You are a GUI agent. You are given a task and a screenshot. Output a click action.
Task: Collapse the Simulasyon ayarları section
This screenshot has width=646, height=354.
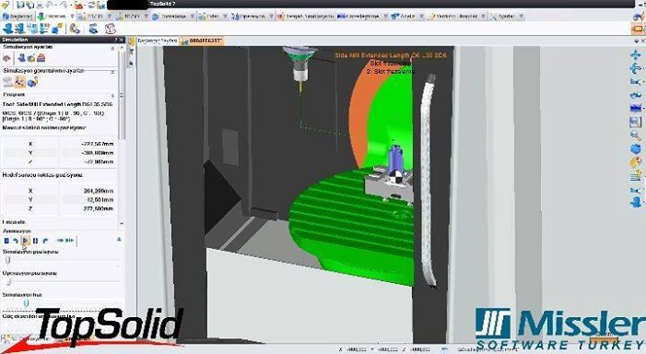pos(112,48)
